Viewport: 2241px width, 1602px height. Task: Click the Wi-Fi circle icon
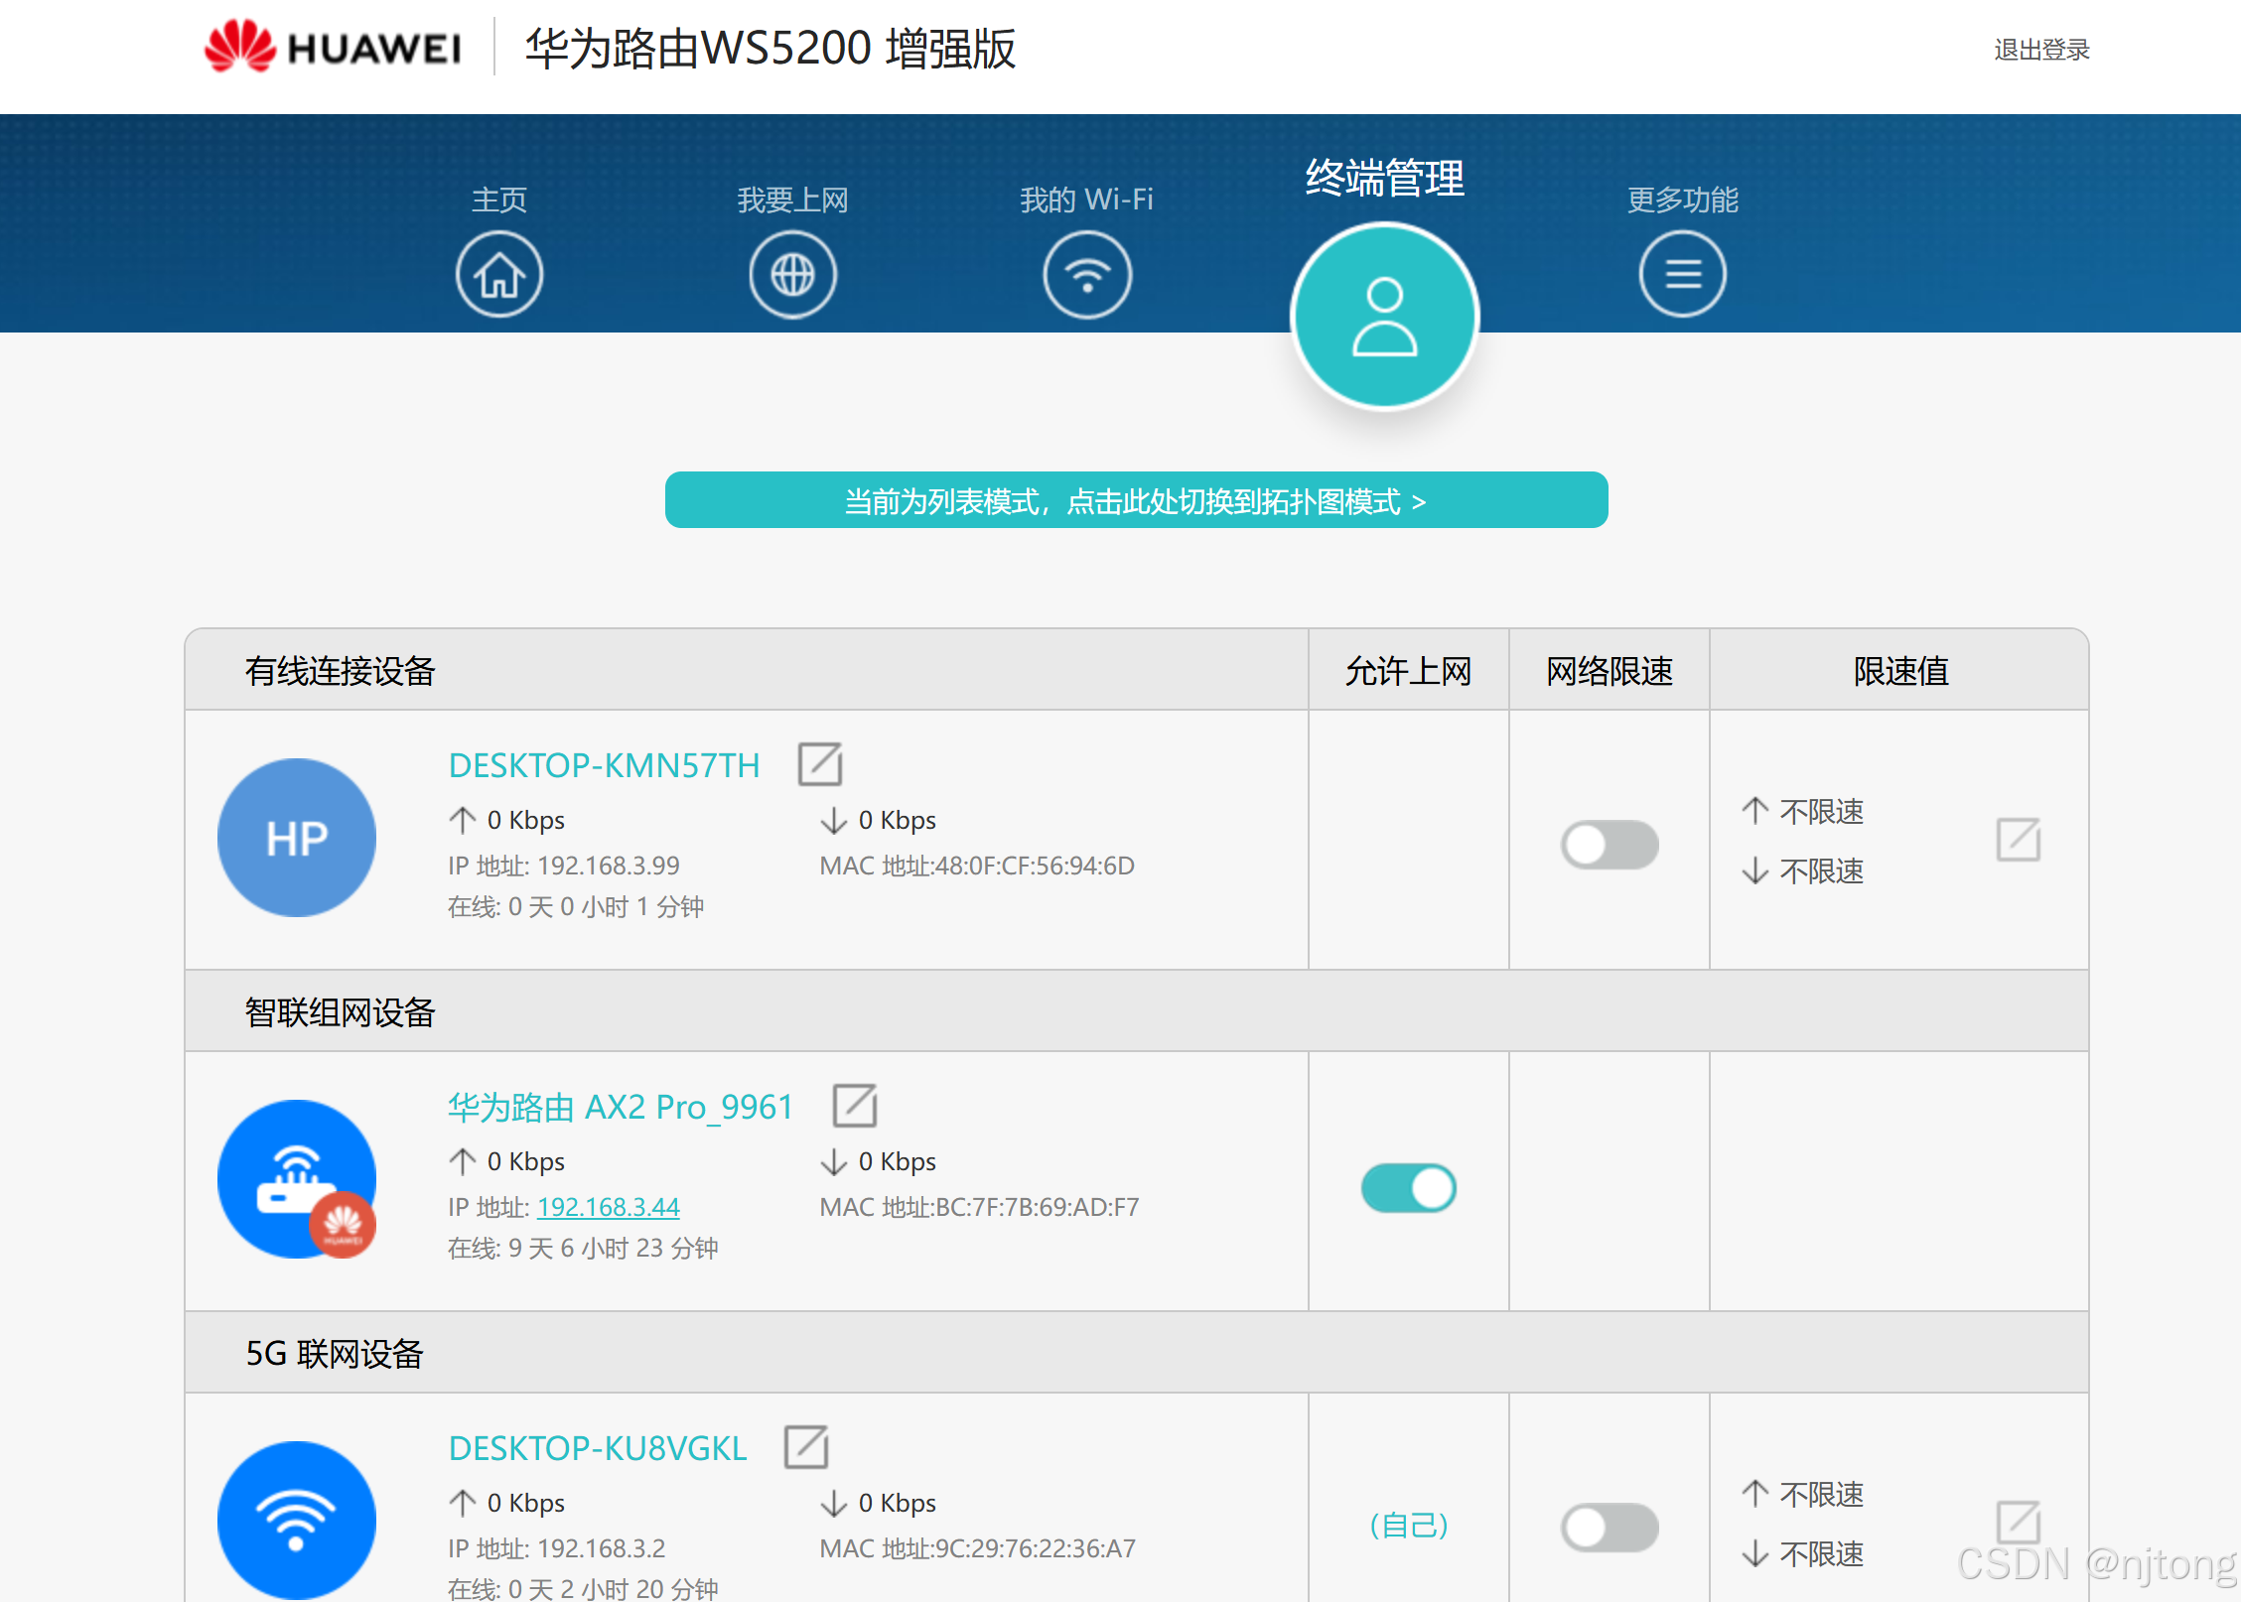point(1087,275)
